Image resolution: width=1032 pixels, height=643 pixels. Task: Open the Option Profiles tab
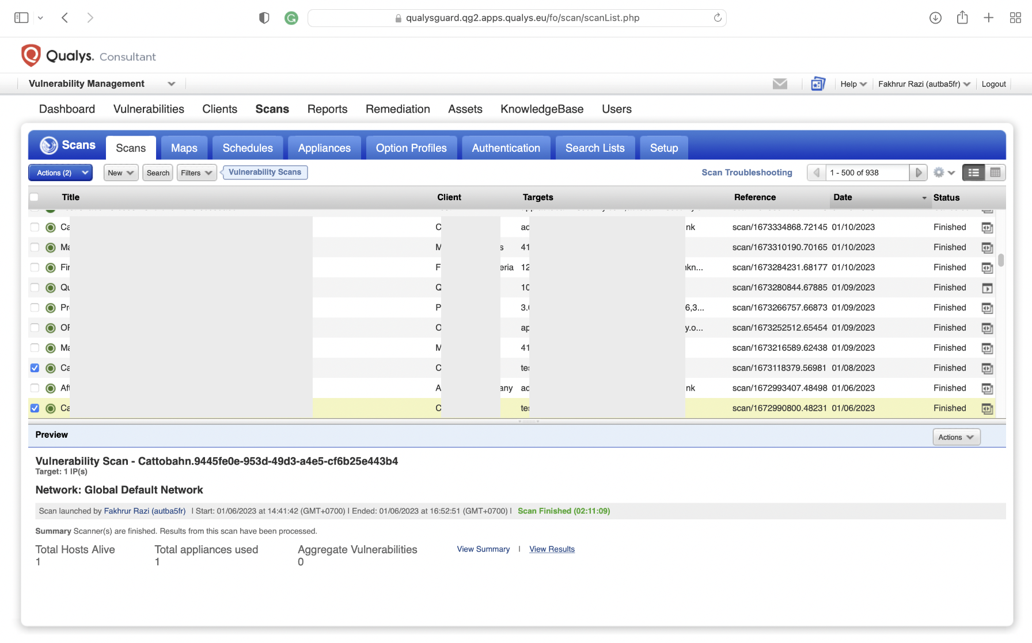411,148
